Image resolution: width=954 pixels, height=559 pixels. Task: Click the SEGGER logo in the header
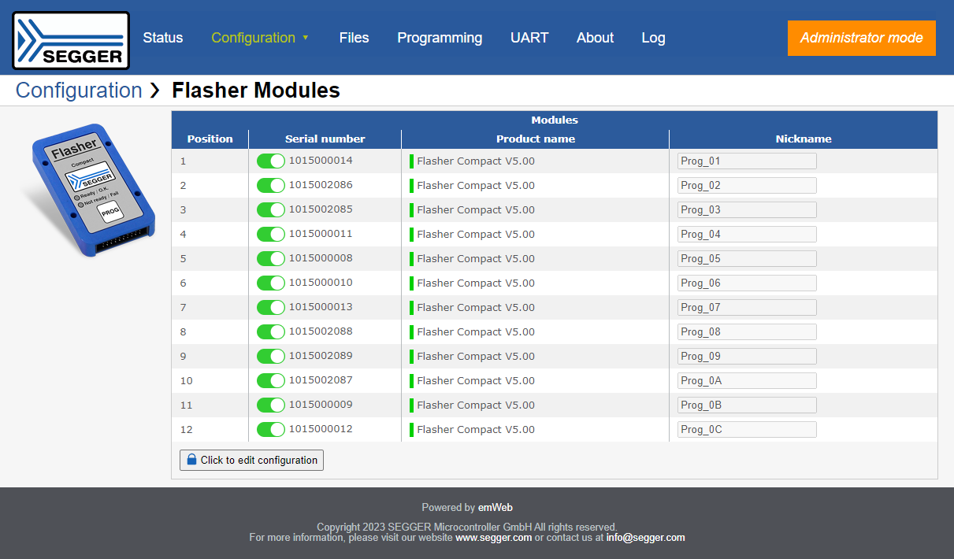click(x=71, y=40)
